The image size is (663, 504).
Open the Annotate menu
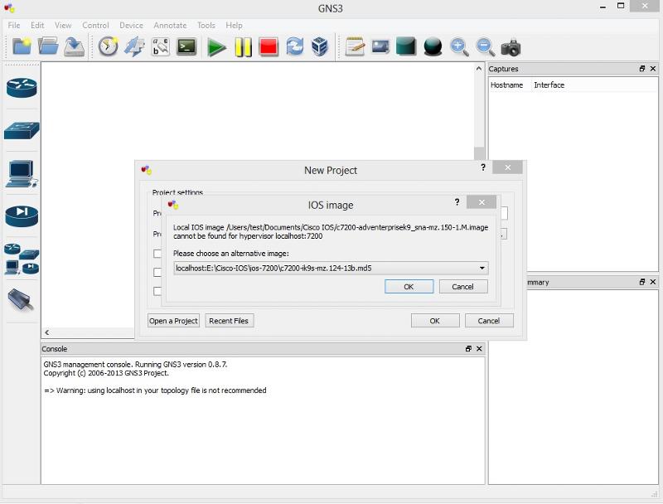point(170,26)
